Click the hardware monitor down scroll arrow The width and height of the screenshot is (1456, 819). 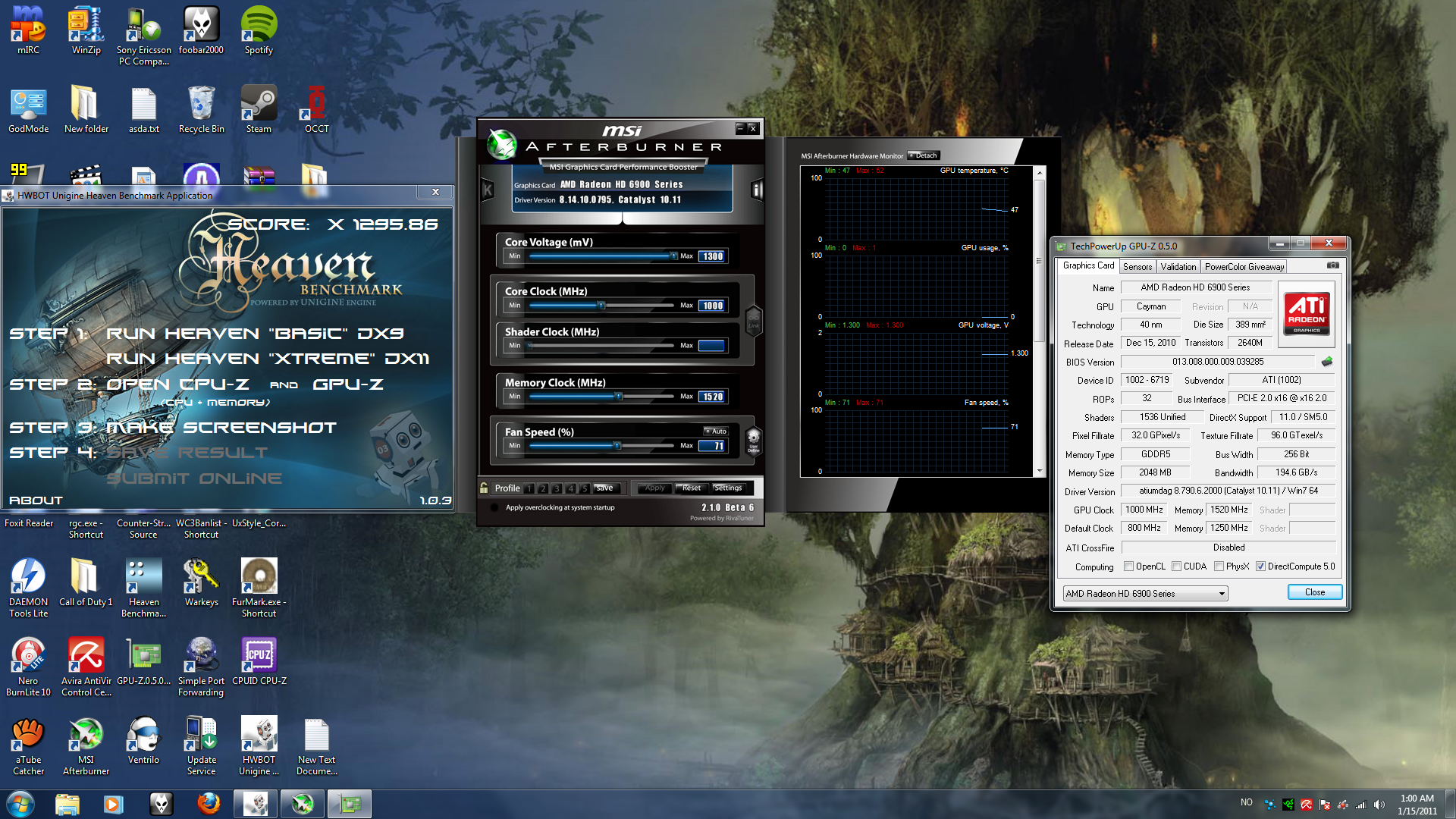tap(1039, 471)
